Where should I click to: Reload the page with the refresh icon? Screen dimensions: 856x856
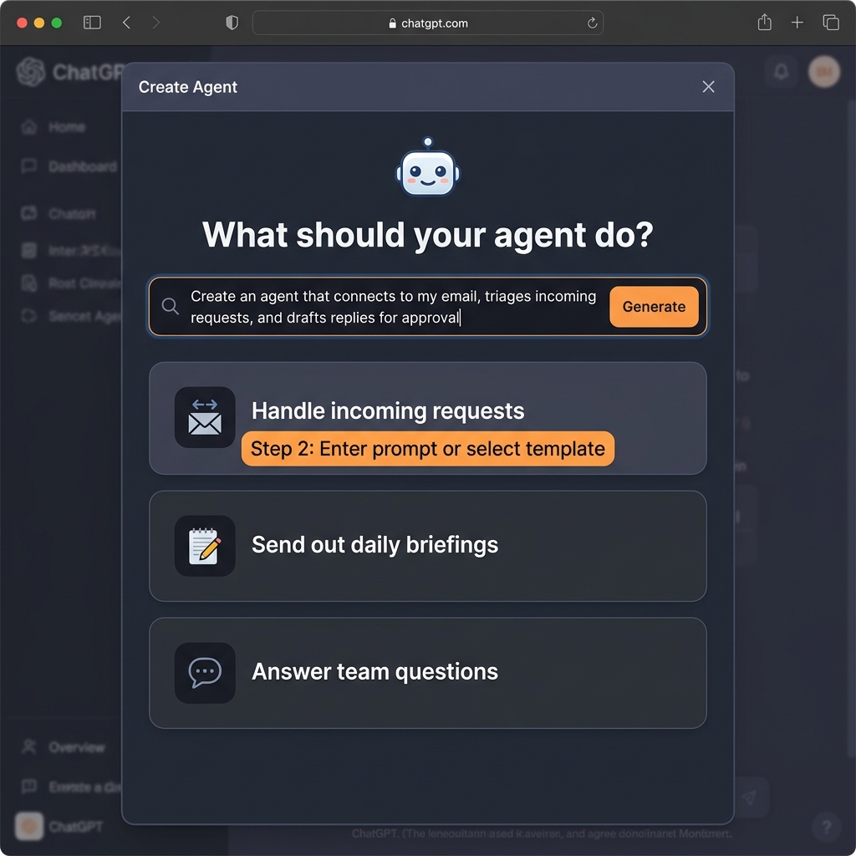tap(592, 23)
